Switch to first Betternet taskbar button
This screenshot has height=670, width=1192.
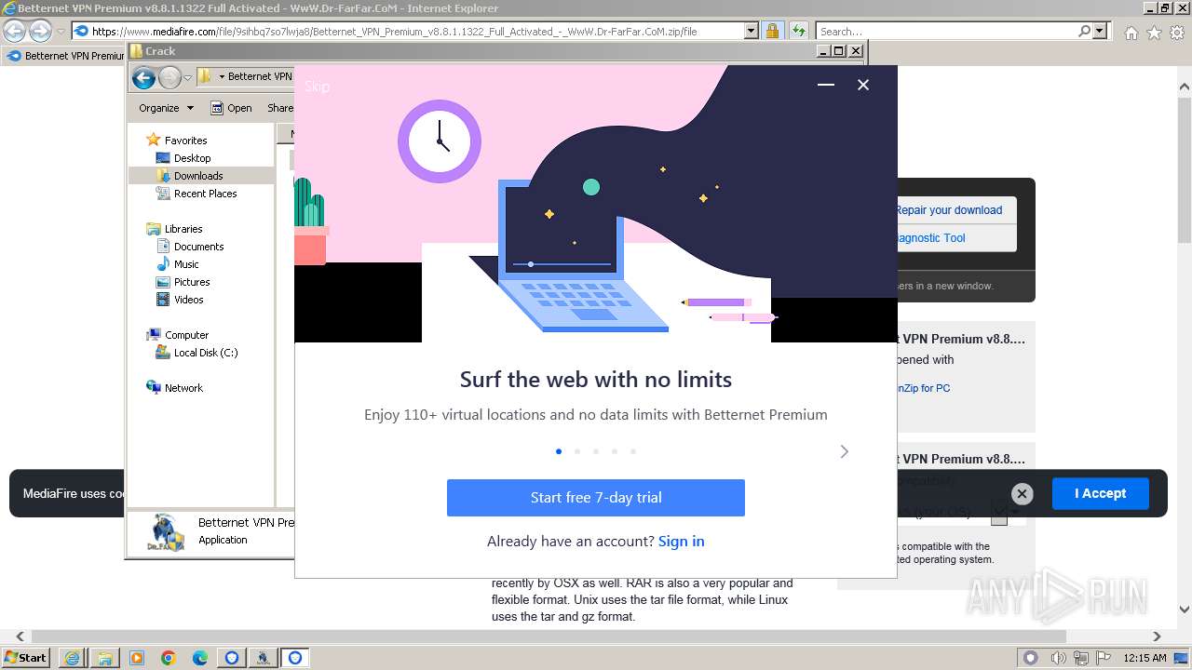click(231, 658)
